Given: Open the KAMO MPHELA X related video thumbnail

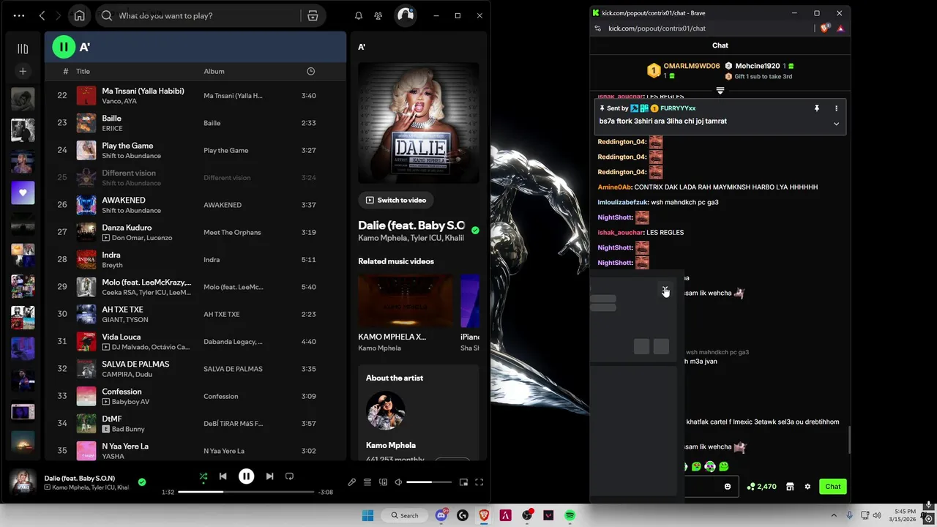Looking at the screenshot, I should (x=405, y=301).
